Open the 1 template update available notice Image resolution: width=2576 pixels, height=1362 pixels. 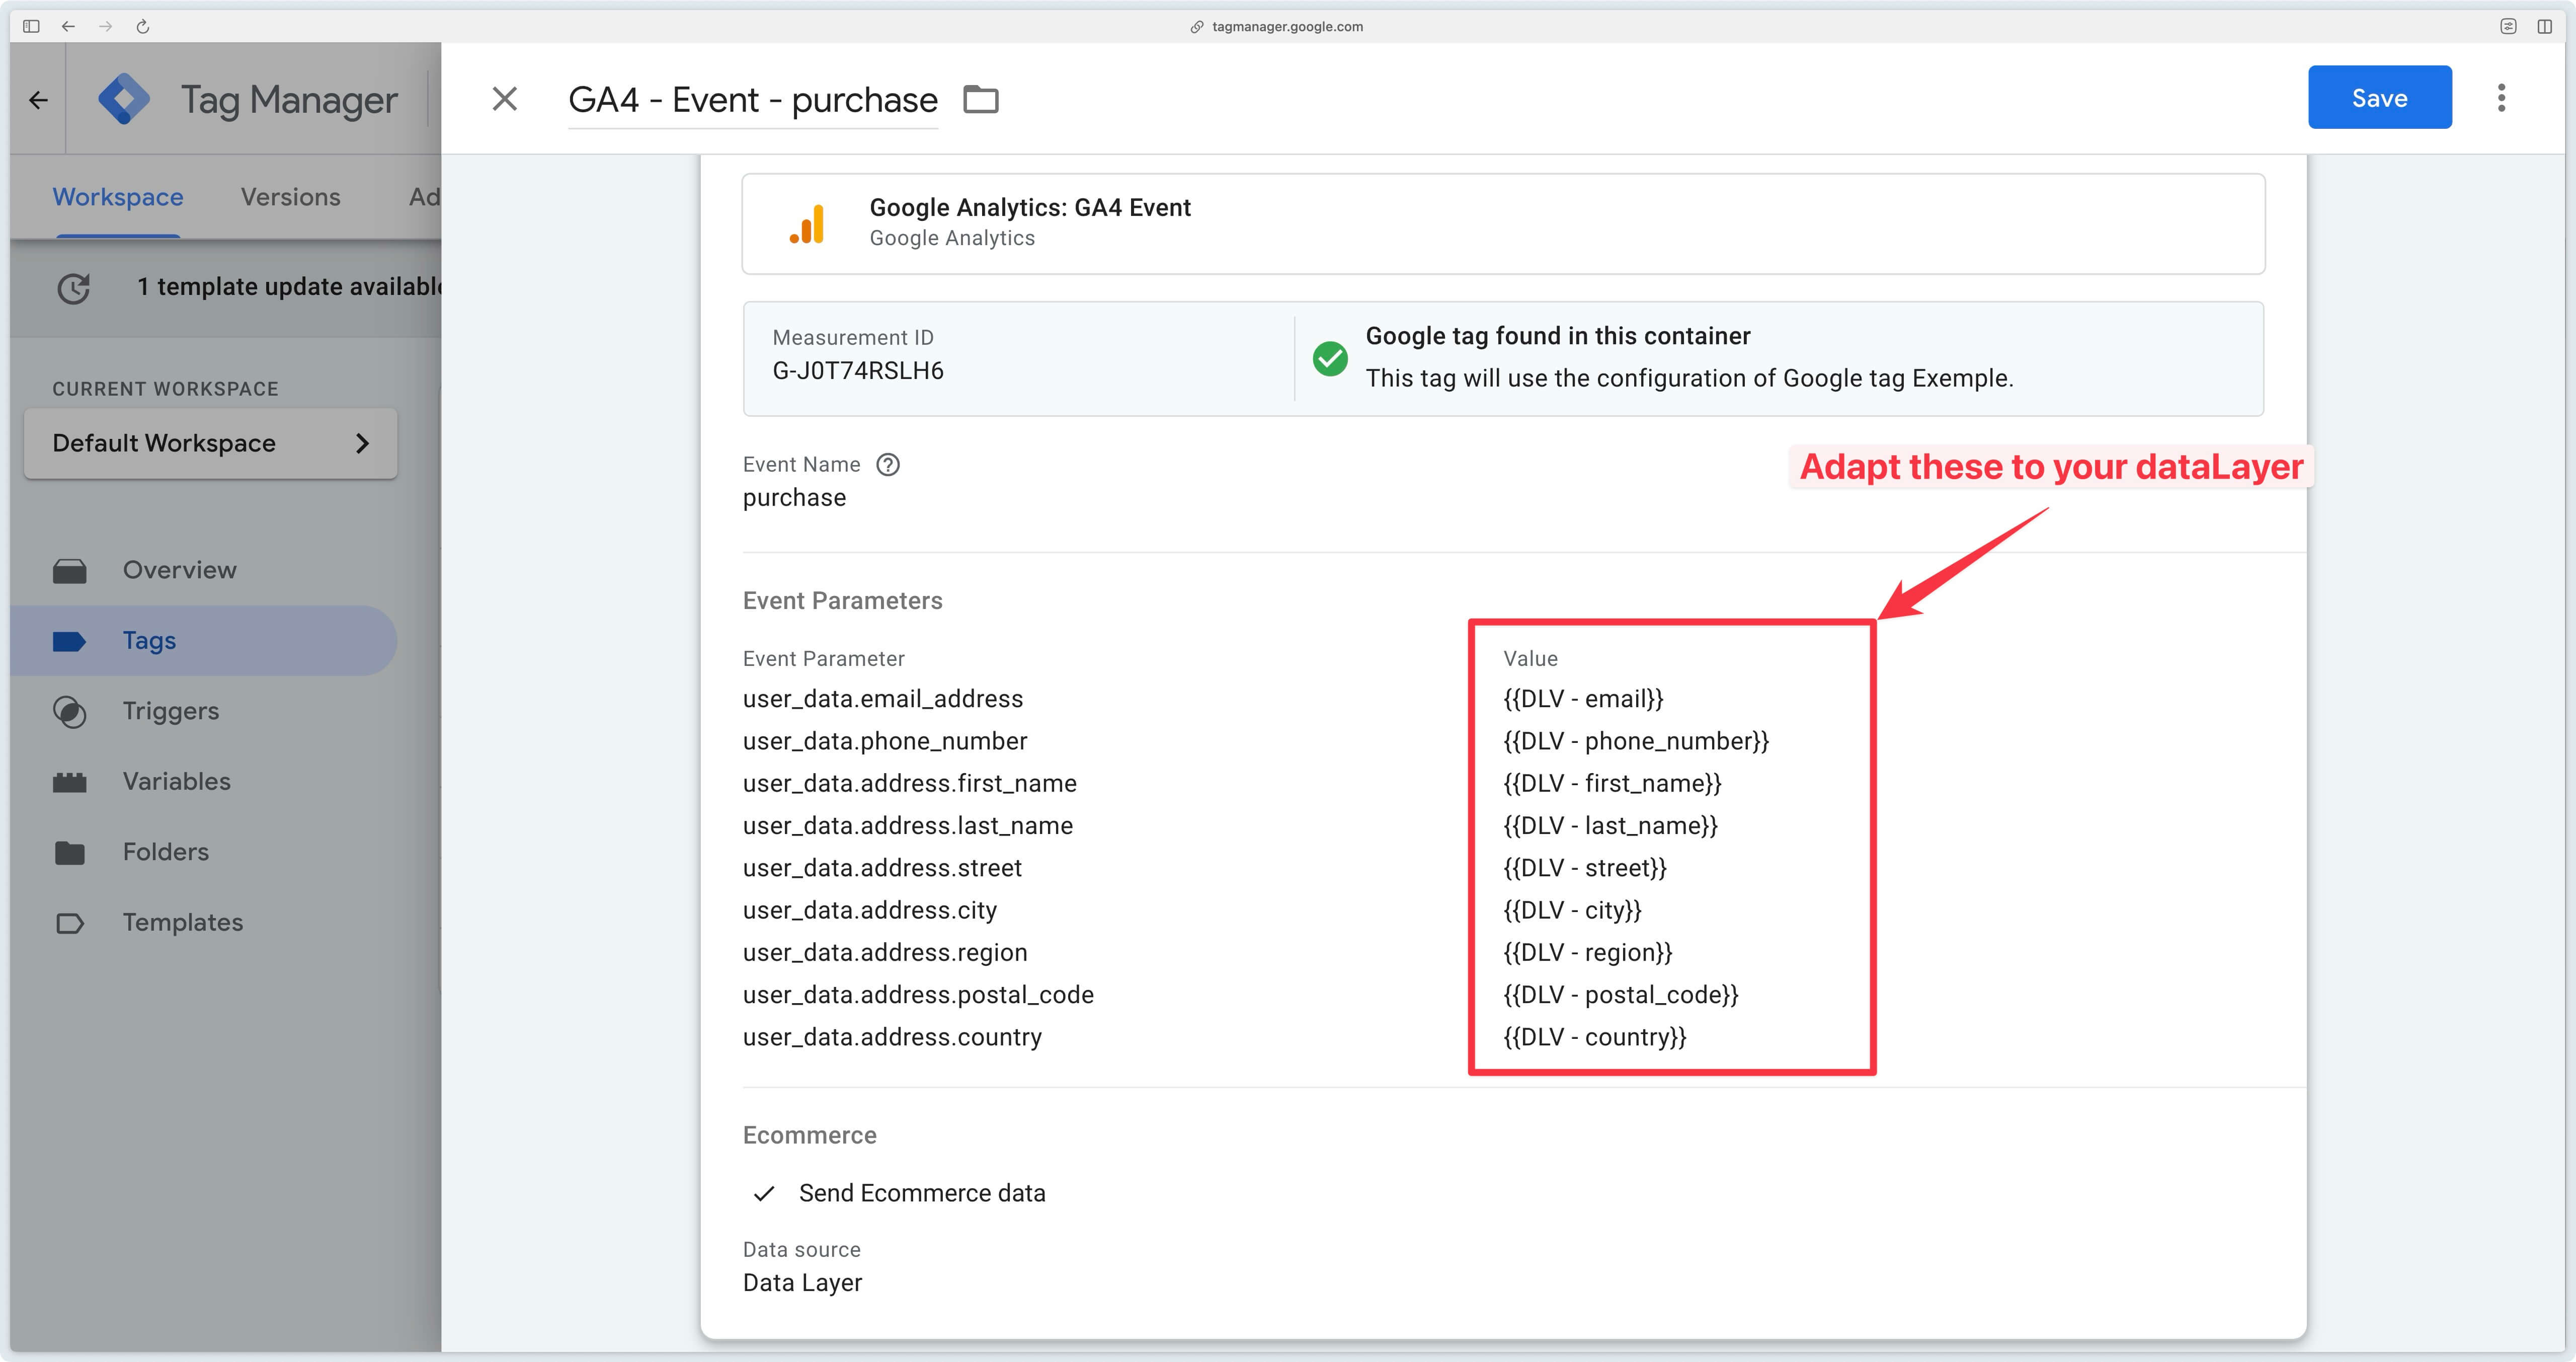tap(289, 286)
